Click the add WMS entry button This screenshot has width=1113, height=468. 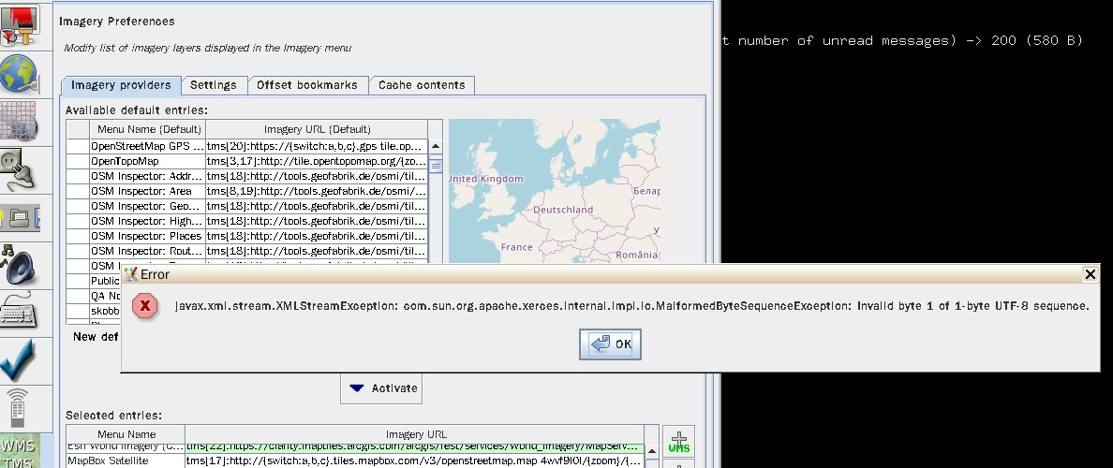(678, 443)
